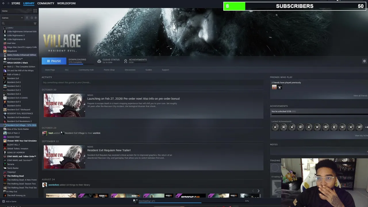The image size is (368, 207).
Task: Open the WORLDOFONI profile tab
Action: point(66,3)
